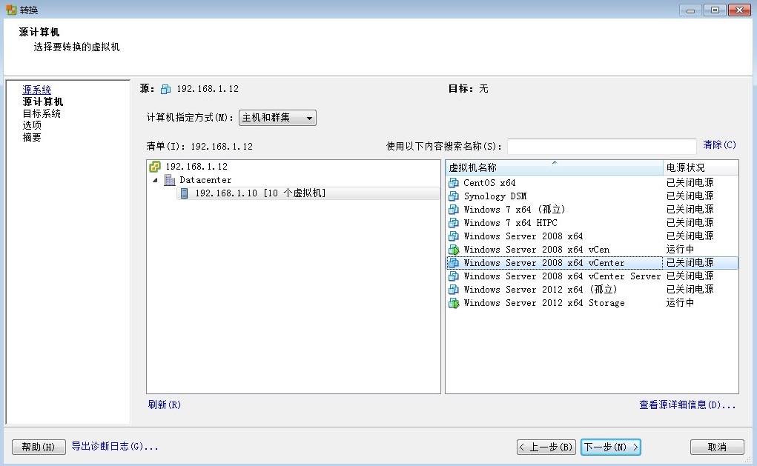The image size is (757, 466).
Task: Click icon of running Windows Server 2008 x64 vCen
Action: tap(454, 250)
